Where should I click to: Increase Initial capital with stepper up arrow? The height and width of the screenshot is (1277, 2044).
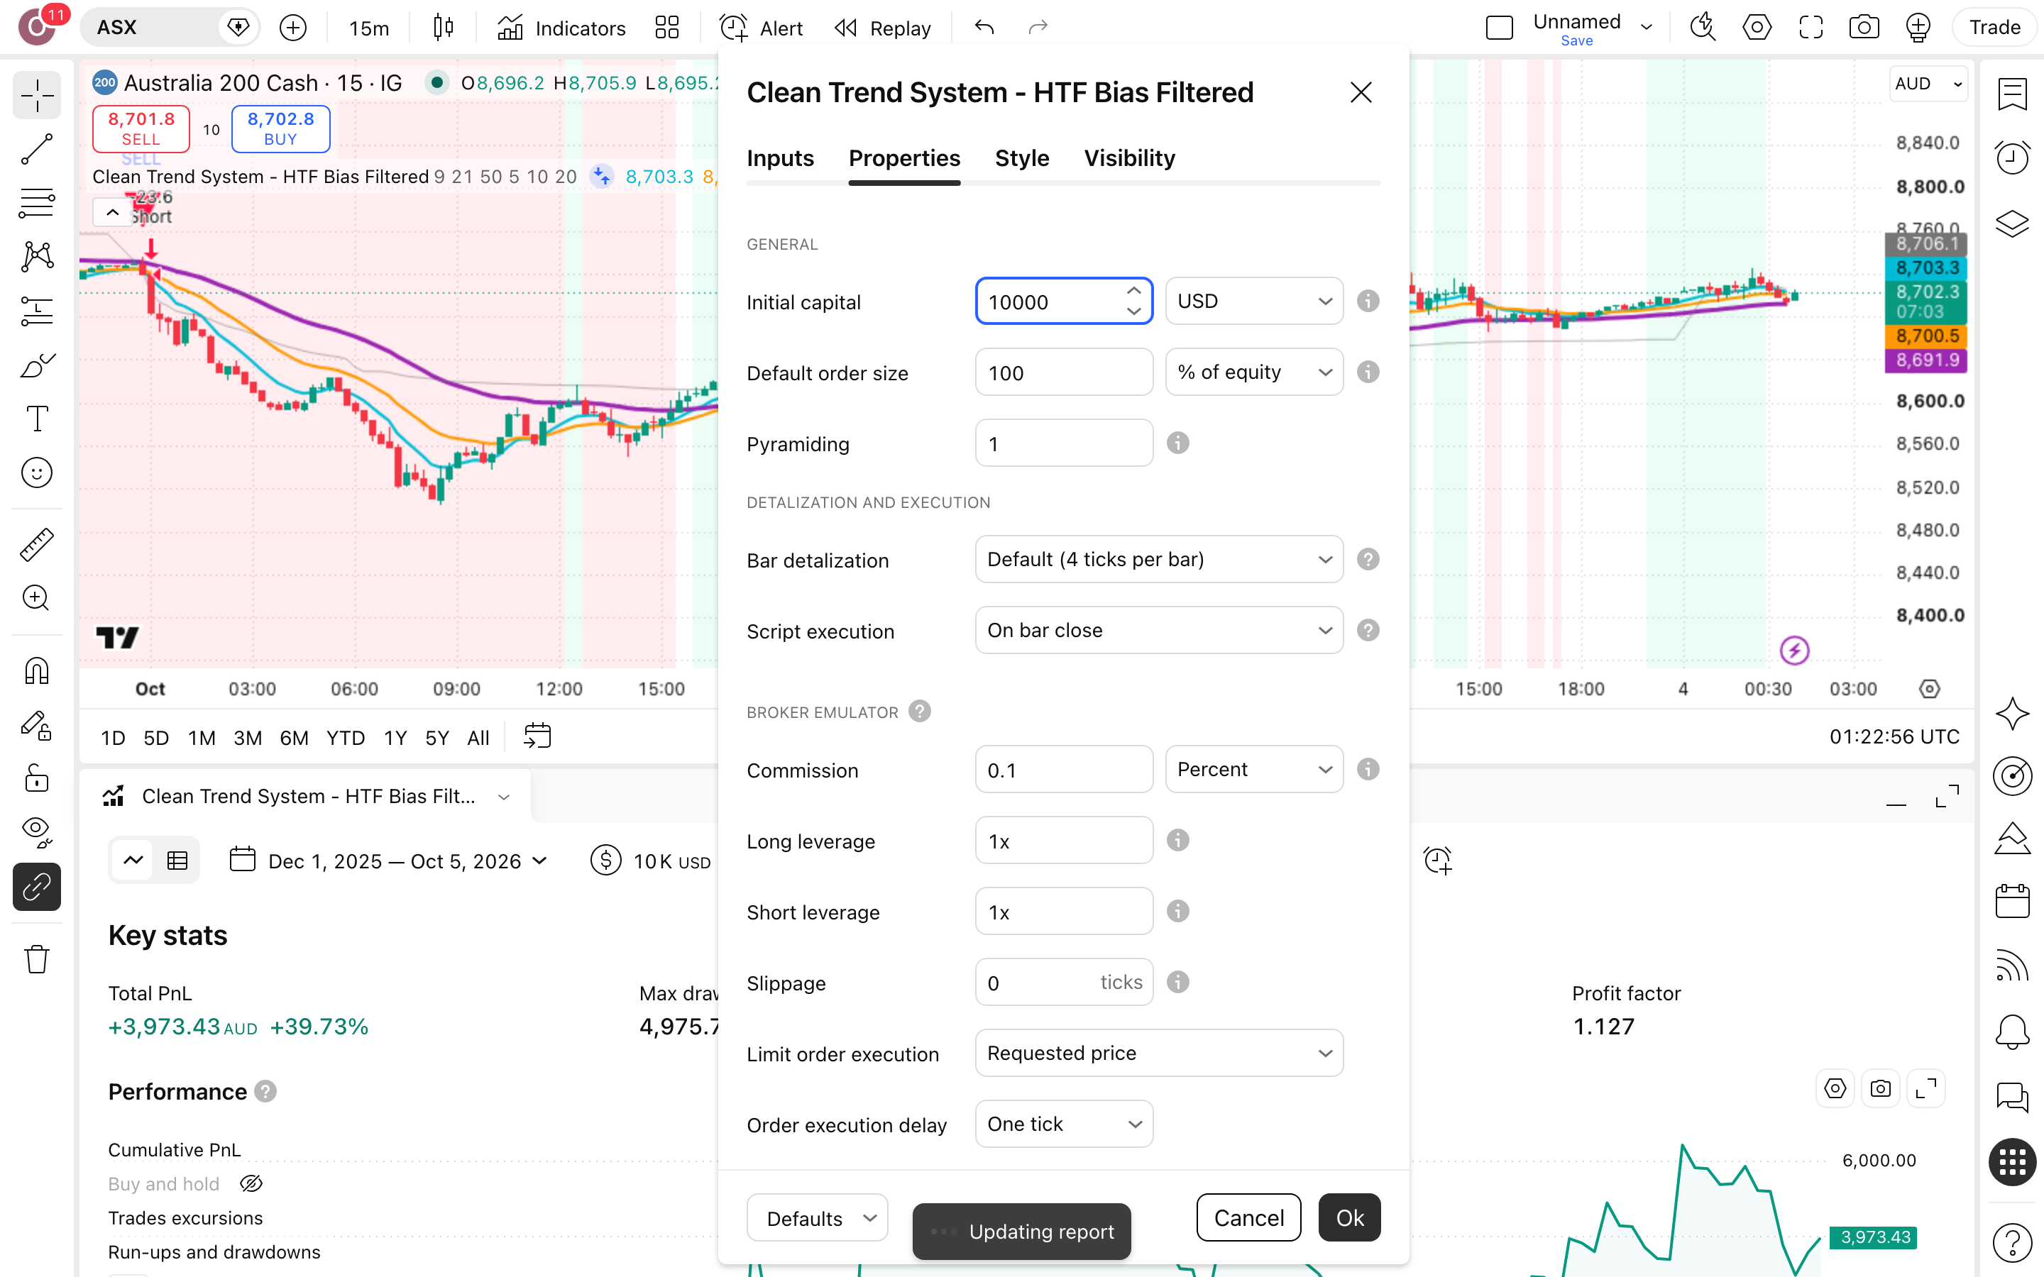(1133, 291)
